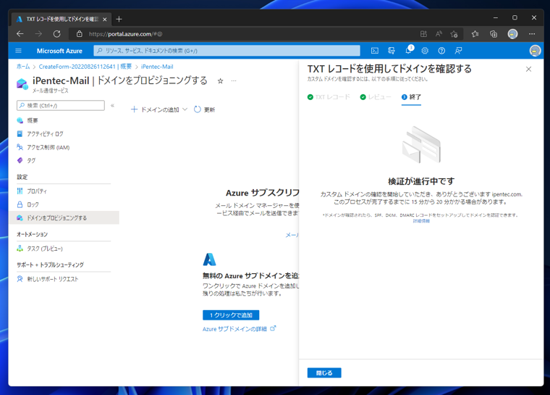Open iPentec-Mail breadcrumb link
This screenshot has height=395, width=550.
point(157,67)
